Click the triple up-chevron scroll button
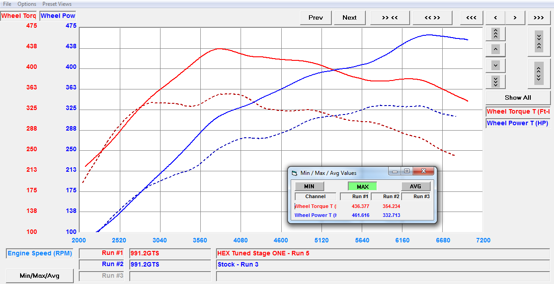The height and width of the screenshot is (284, 554). tap(495, 34)
